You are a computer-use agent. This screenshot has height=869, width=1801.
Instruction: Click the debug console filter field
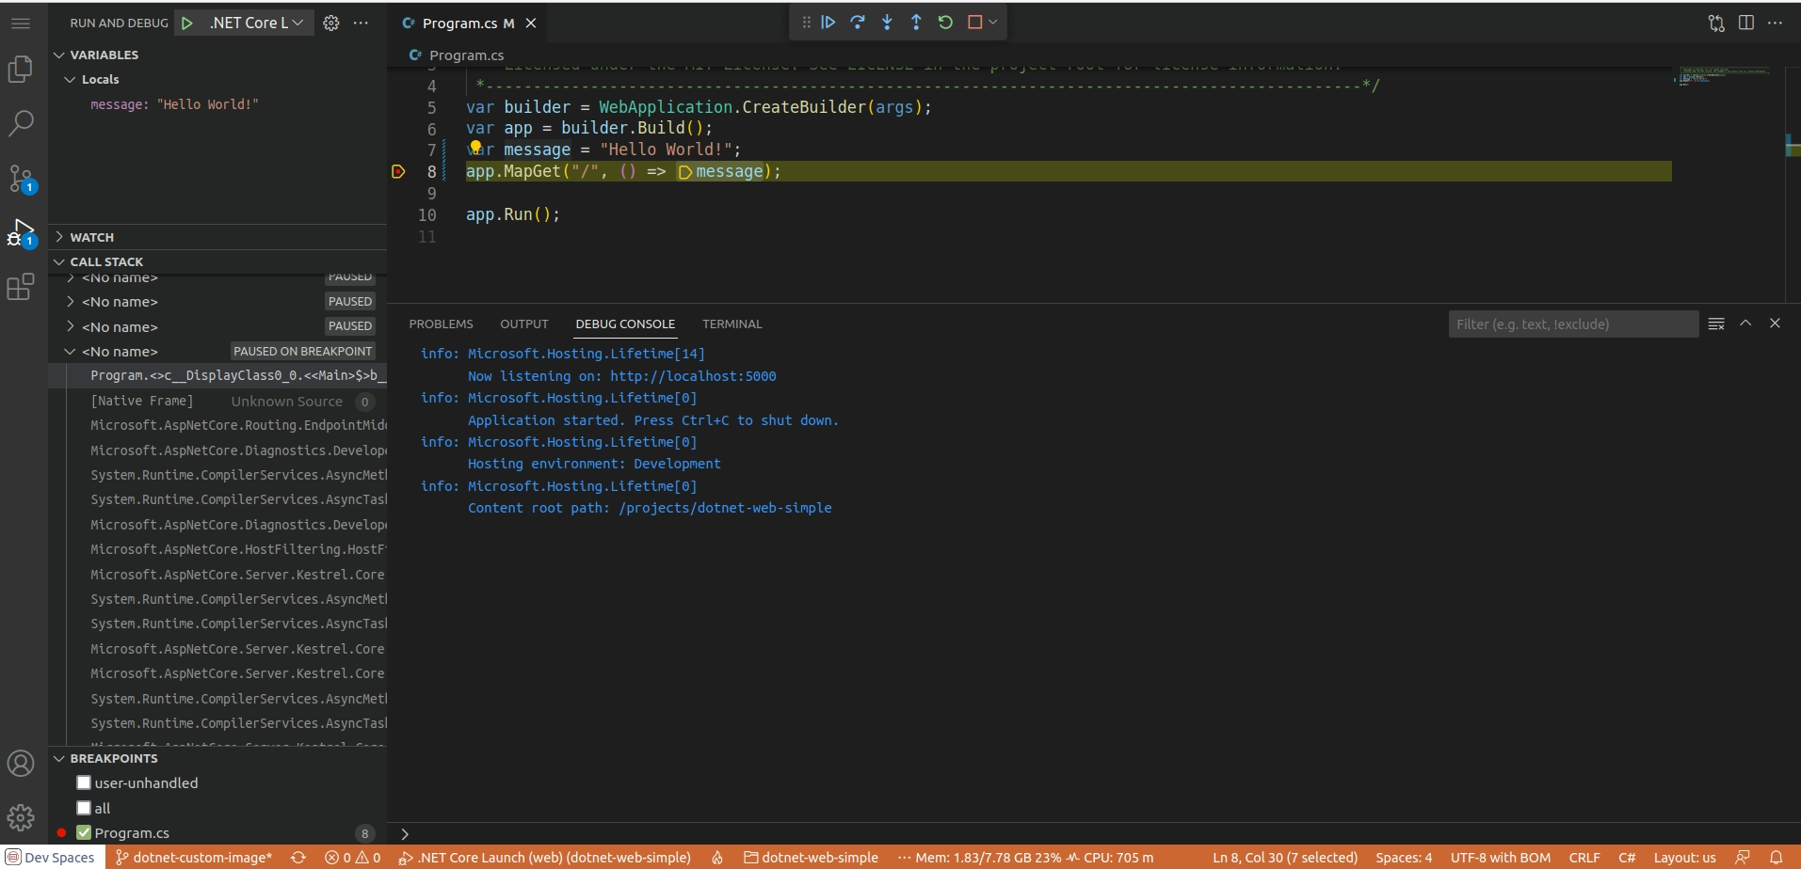1572,324
